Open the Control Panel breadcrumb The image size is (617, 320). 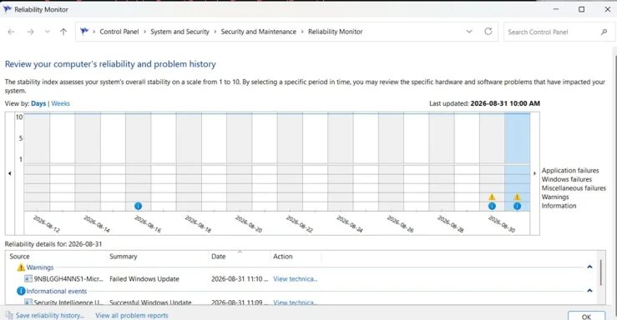tap(119, 32)
